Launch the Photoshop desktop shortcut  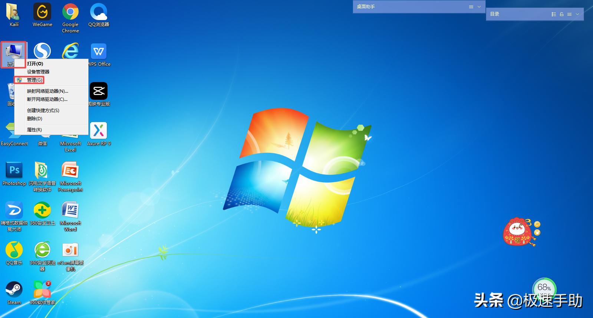14,174
